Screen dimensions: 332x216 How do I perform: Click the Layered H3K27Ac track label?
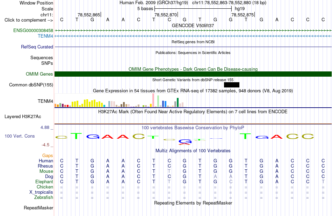tap(23, 117)
